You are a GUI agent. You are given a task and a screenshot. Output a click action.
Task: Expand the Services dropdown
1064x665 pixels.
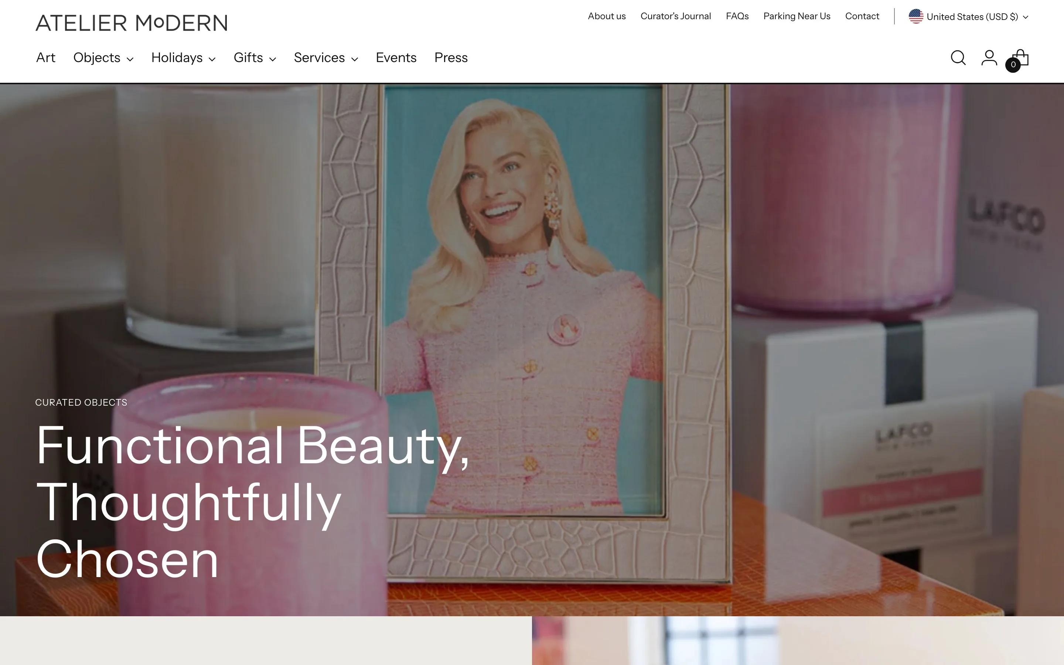[x=326, y=58]
